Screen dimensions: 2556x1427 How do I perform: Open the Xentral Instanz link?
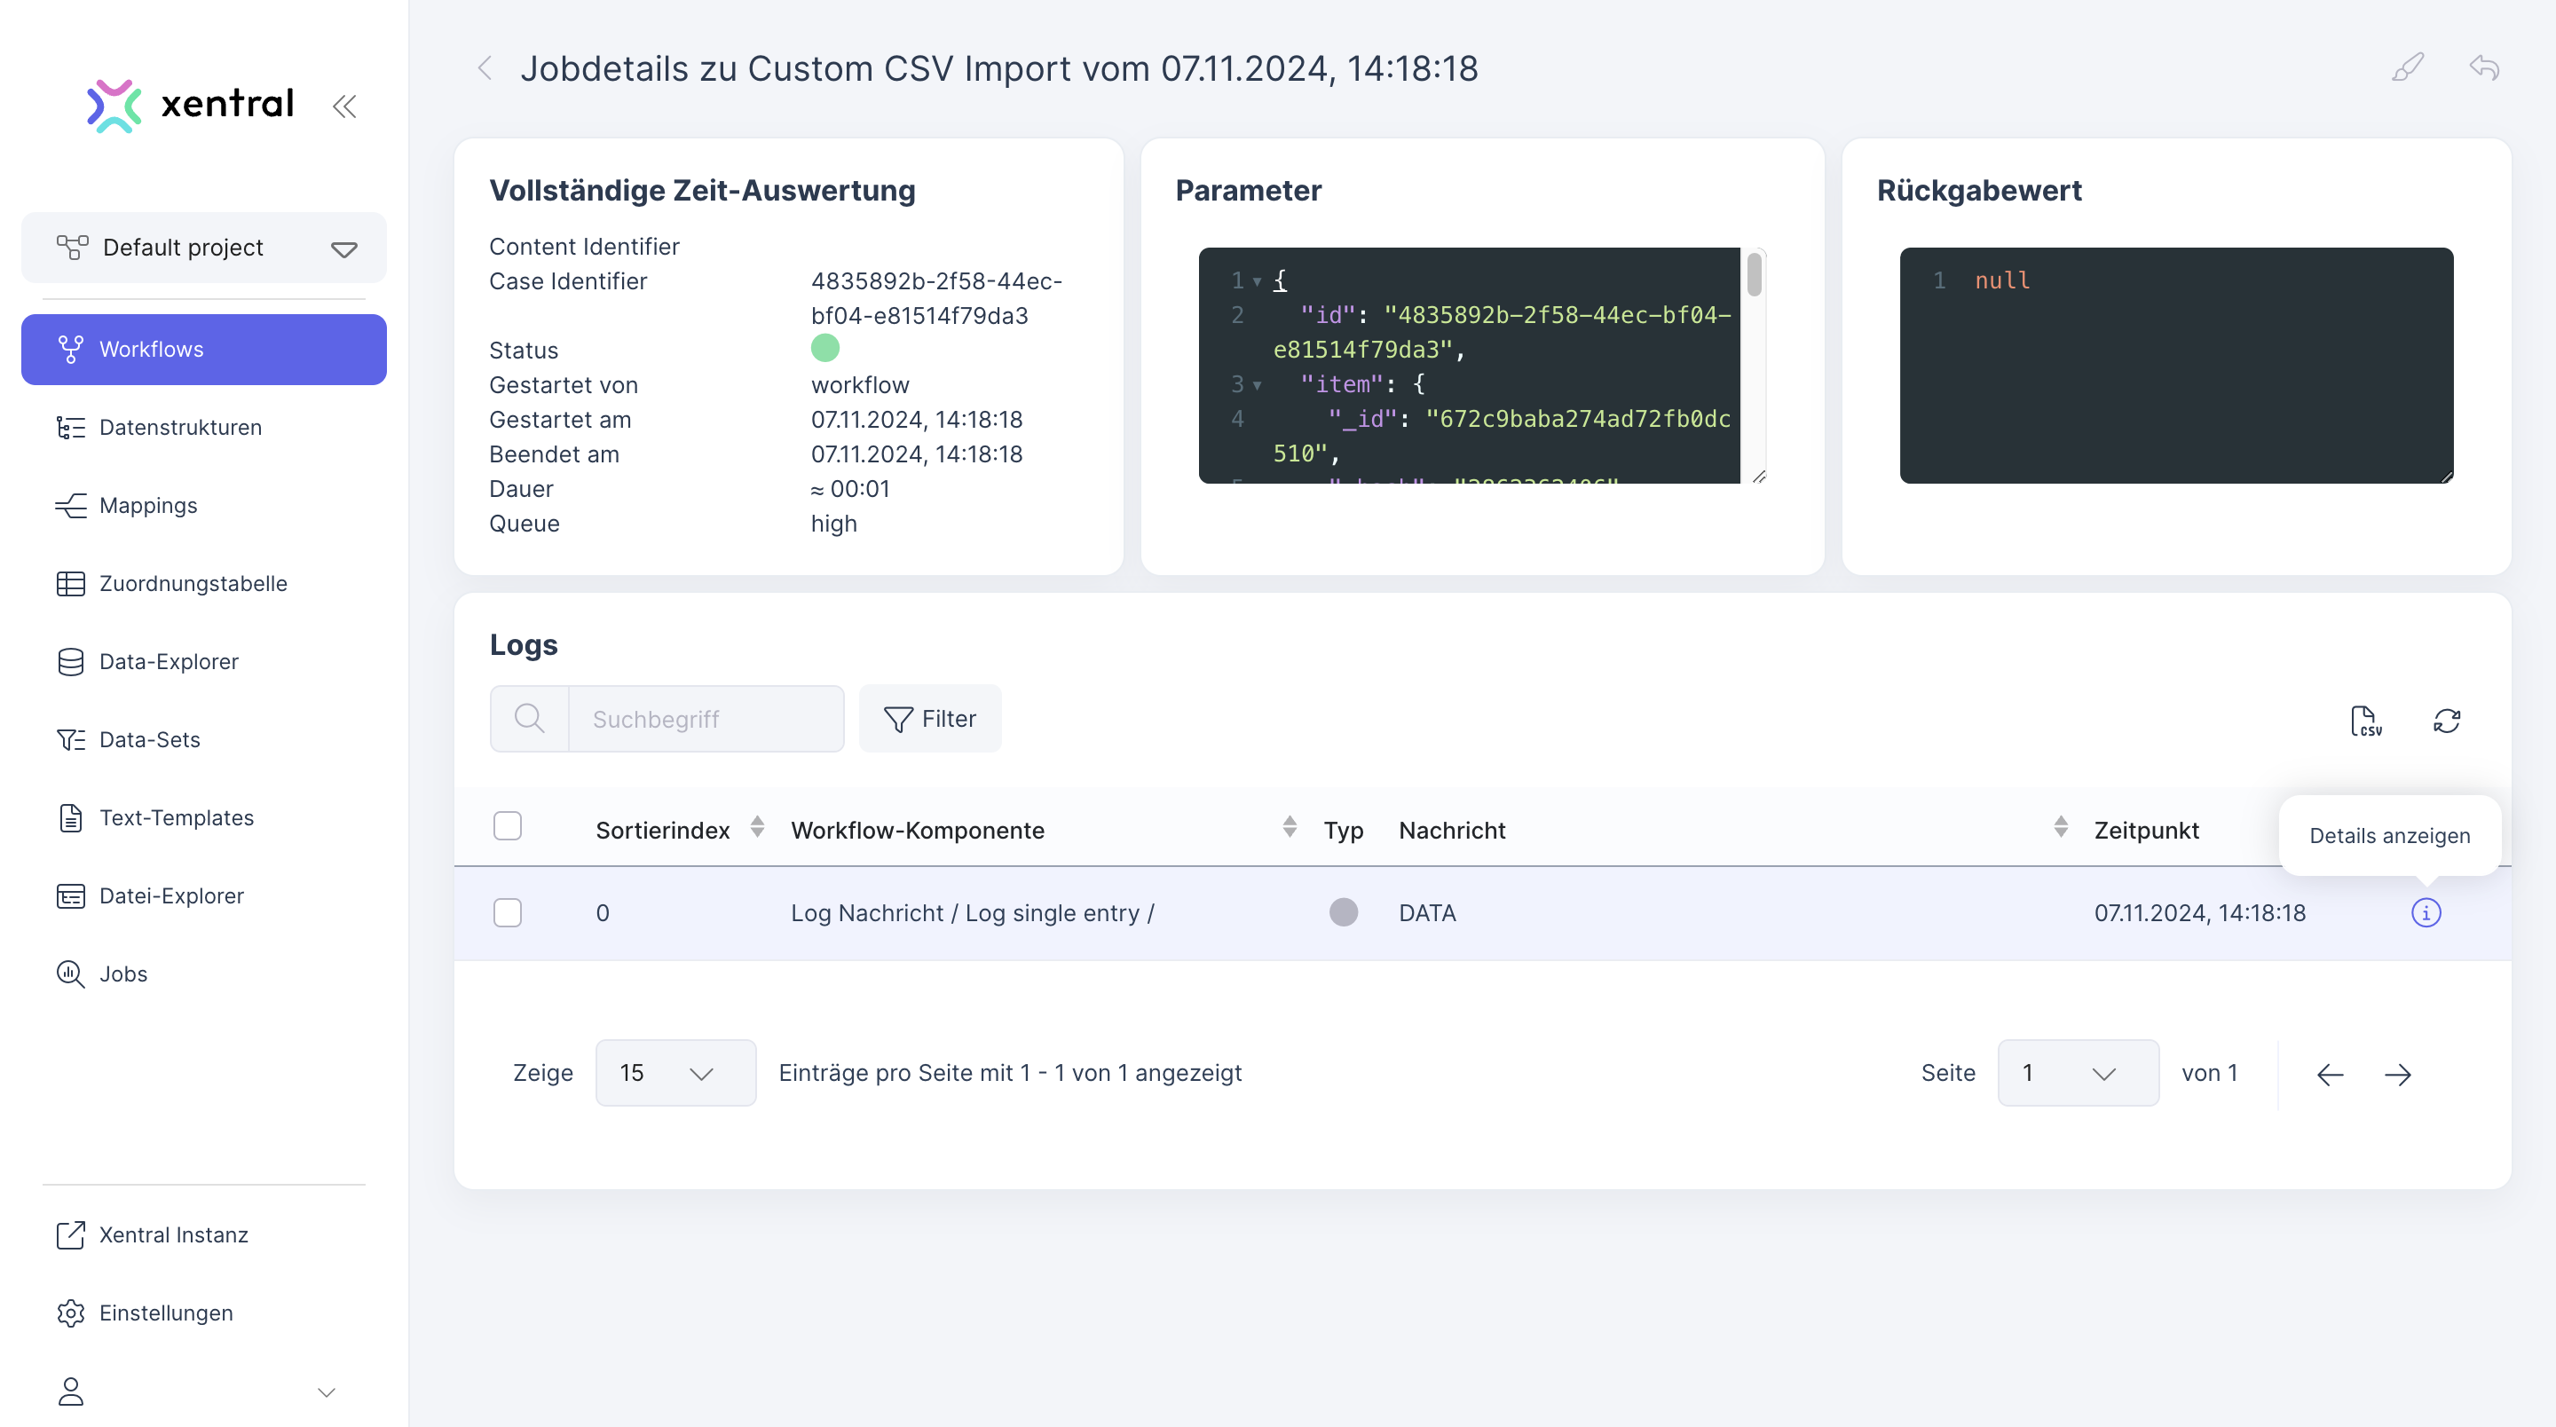(x=173, y=1234)
